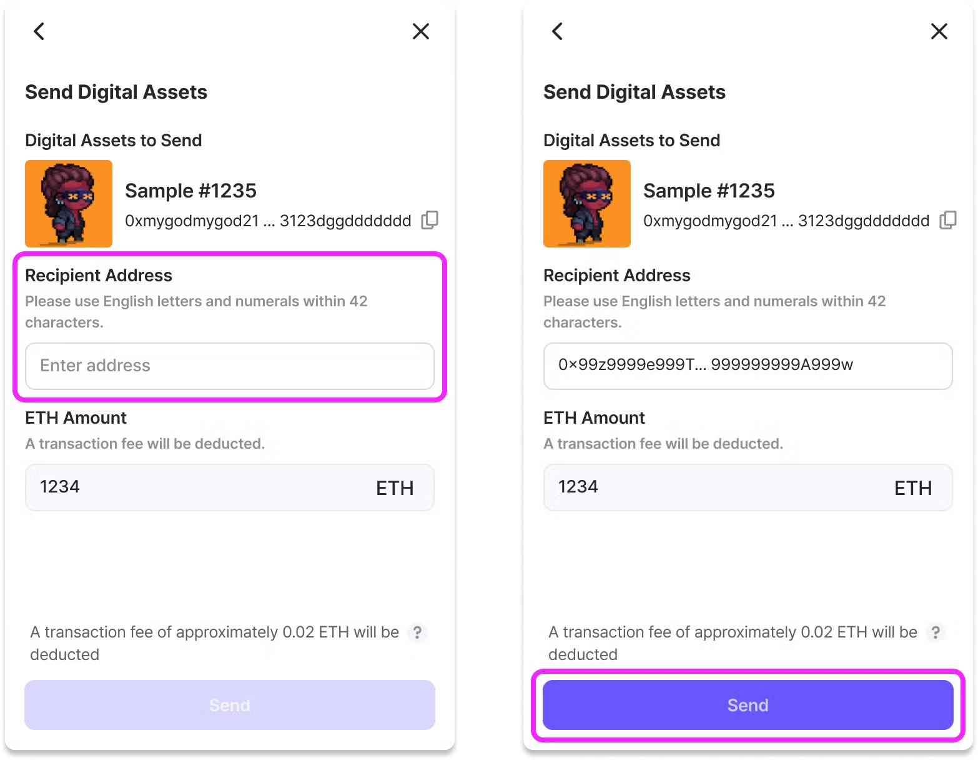This screenshot has width=978, height=760.
Task: Copy asset address in the left panel
Action: [430, 220]
